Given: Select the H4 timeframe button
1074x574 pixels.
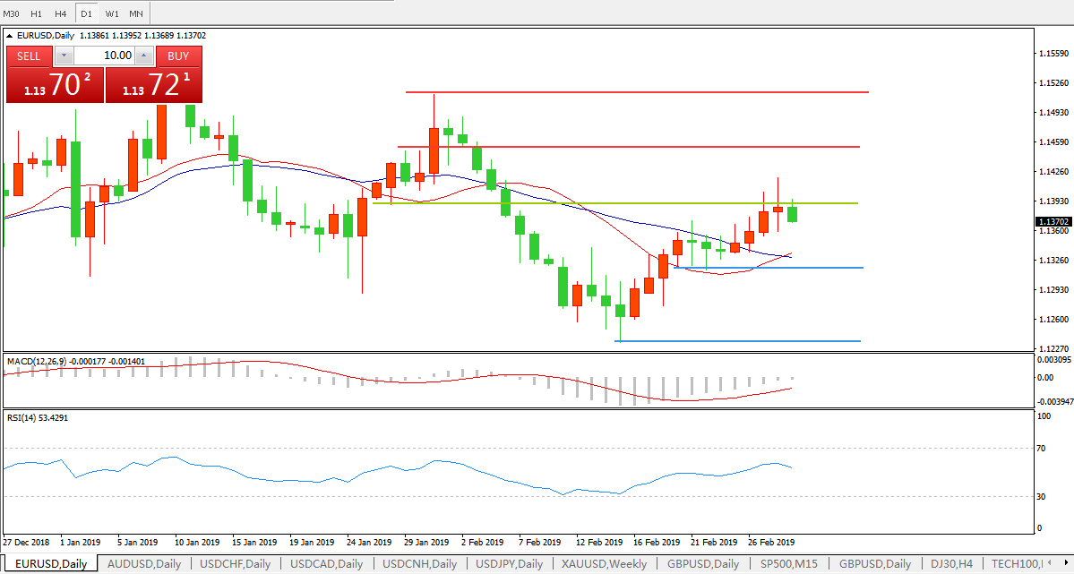Looking at the screenshot, I should [60, 13].
